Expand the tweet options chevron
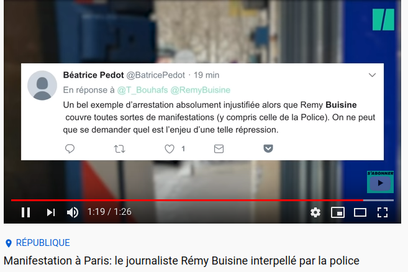 (373, 75)
